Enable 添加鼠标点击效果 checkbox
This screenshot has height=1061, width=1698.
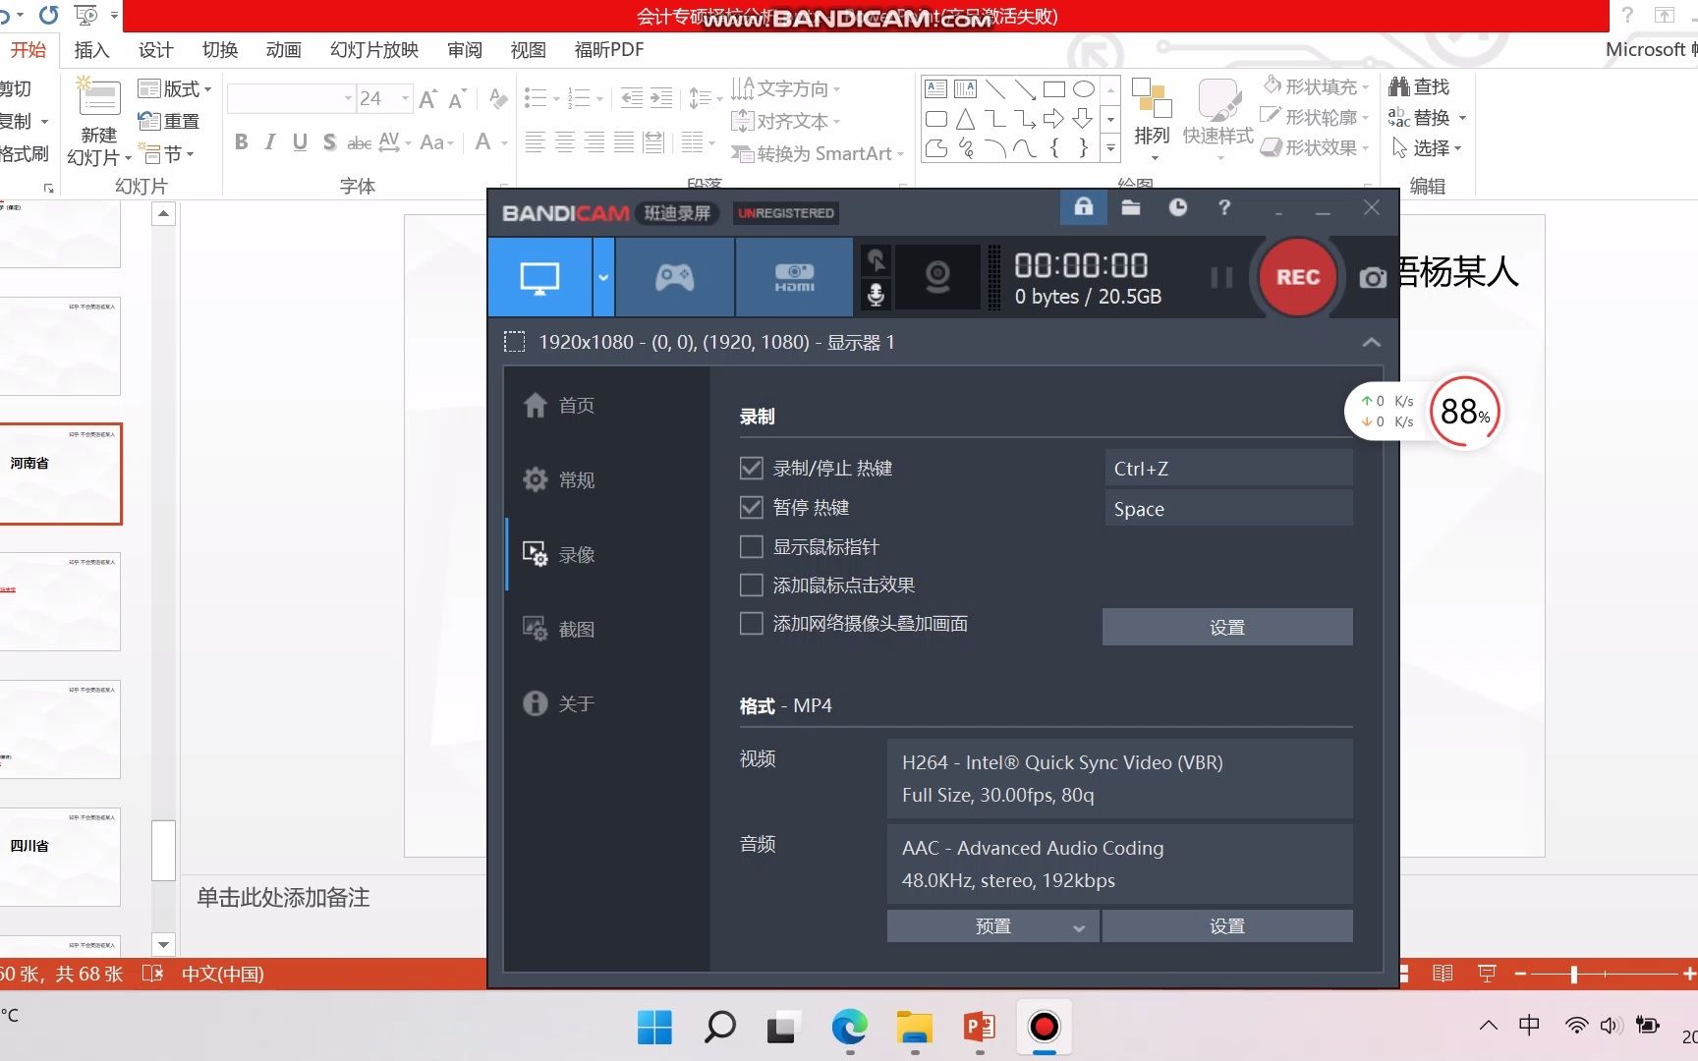(x=751, y=585)
